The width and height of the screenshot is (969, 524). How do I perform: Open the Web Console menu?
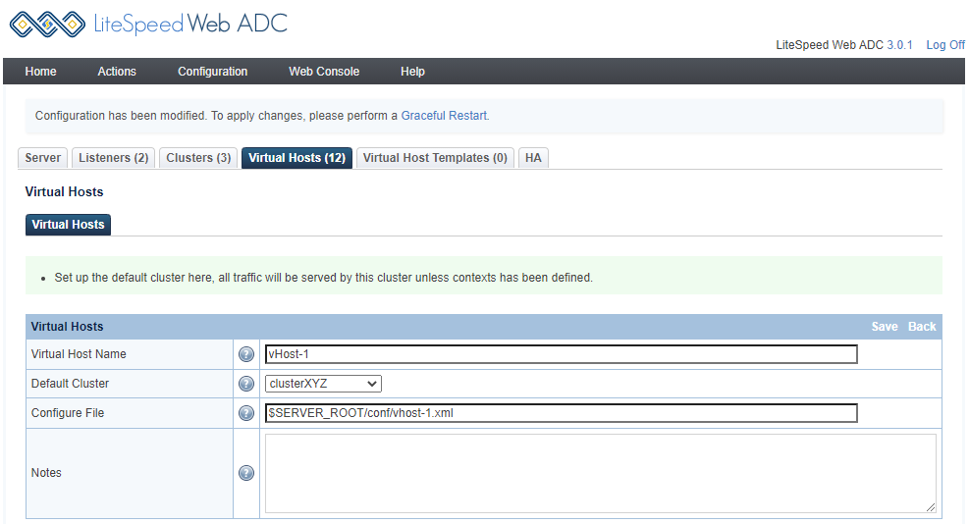point(324,72)
